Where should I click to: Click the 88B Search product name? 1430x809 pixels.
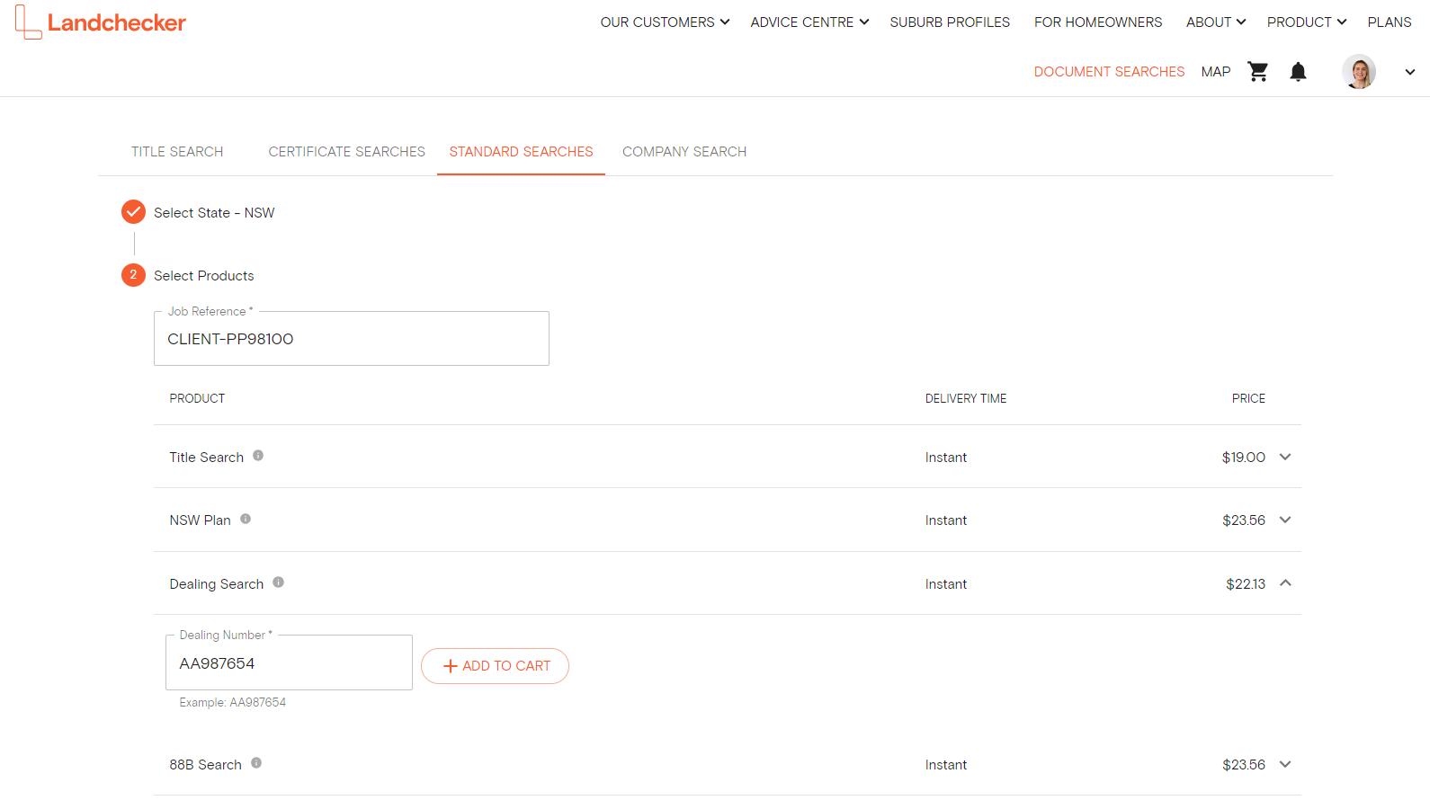[205, 764]
